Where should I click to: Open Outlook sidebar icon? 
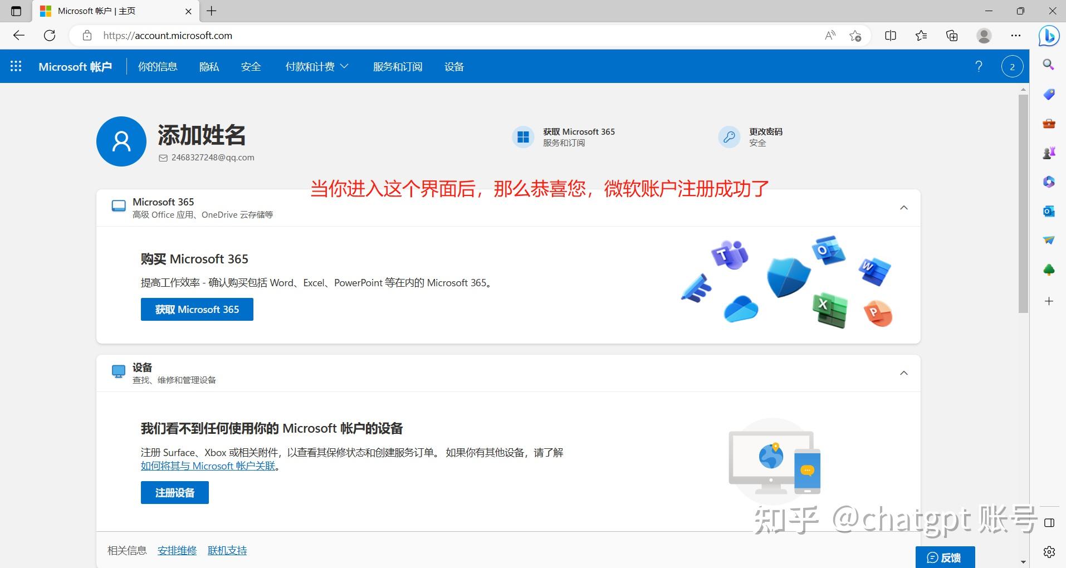[x=1049, y=211]
